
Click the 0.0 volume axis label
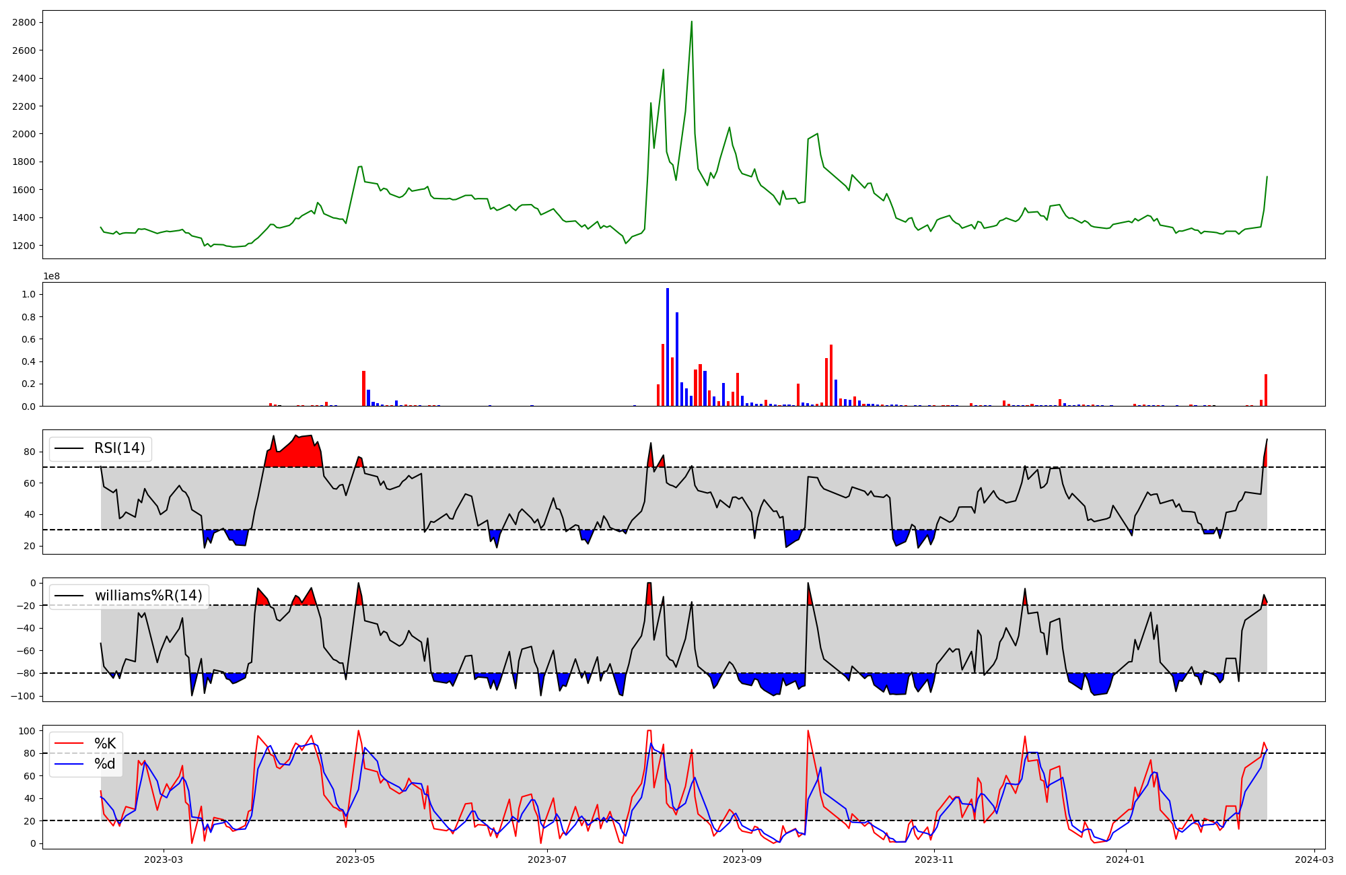[29, 407]
